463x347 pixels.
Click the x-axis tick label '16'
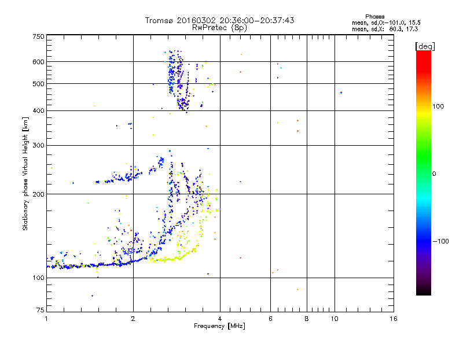[x=394, y=319]
